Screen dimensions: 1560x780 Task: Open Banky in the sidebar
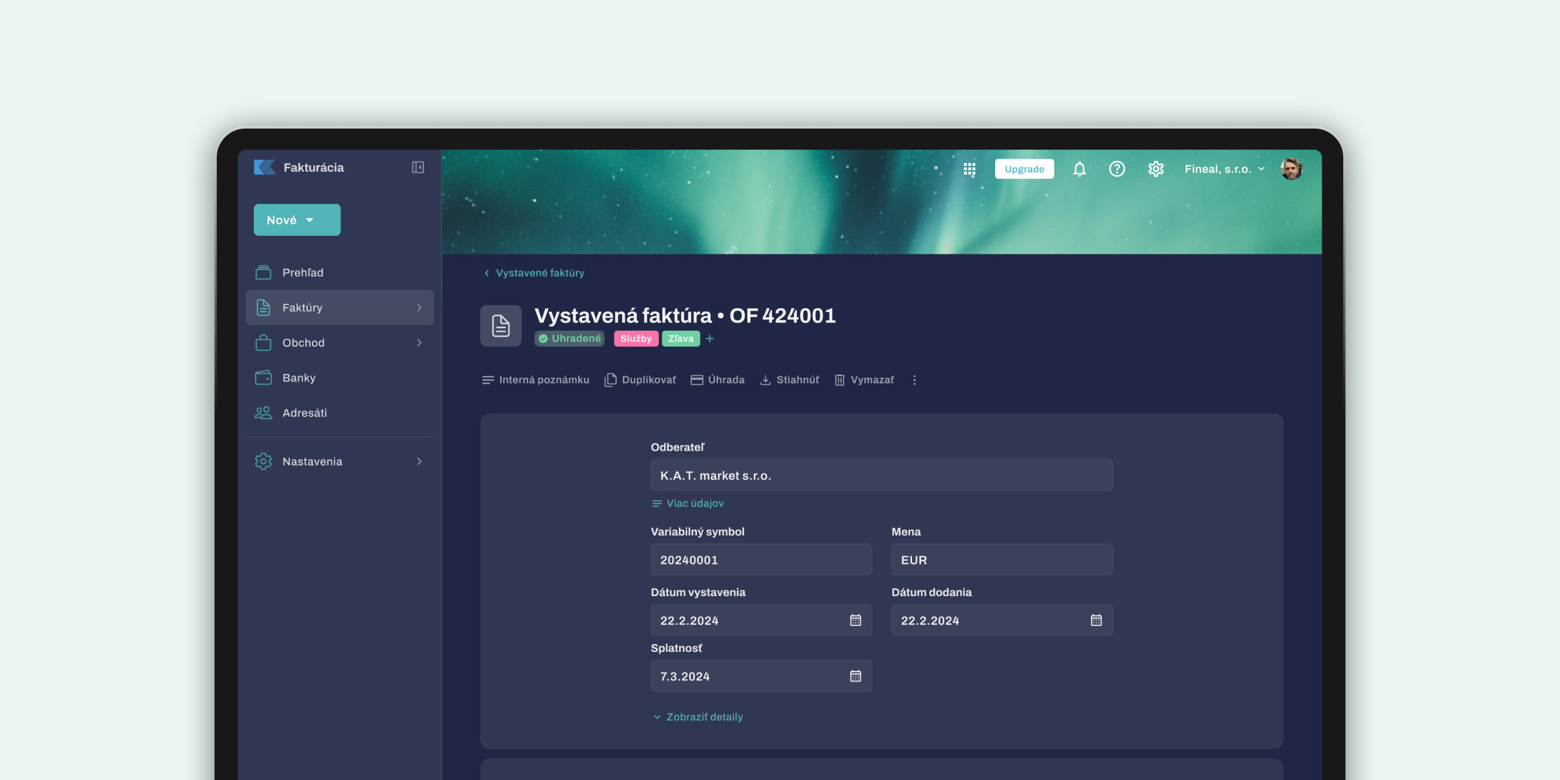(x=299, y=378)
